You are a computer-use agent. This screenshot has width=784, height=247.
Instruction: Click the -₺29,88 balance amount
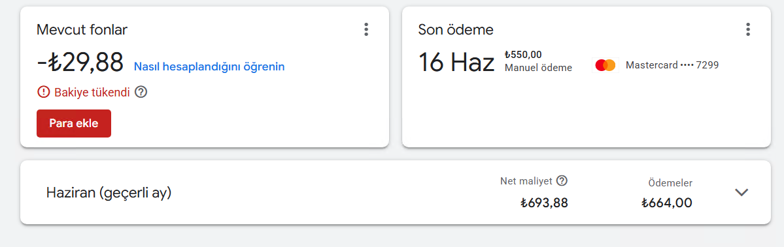pyautogui.click(x=80, y=63)
